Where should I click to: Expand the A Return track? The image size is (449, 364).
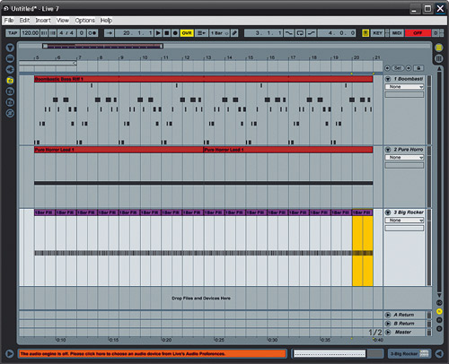(388, 315)
